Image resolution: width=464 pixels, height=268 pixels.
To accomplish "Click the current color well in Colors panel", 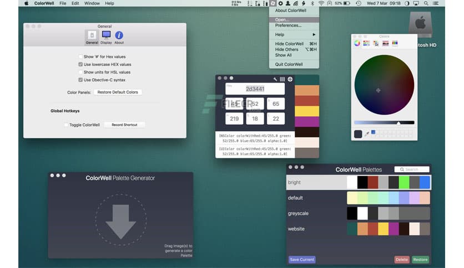I will click(x=358, y=134).
